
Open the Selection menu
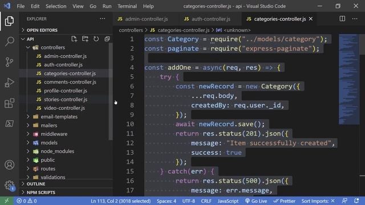coord(56,6)
